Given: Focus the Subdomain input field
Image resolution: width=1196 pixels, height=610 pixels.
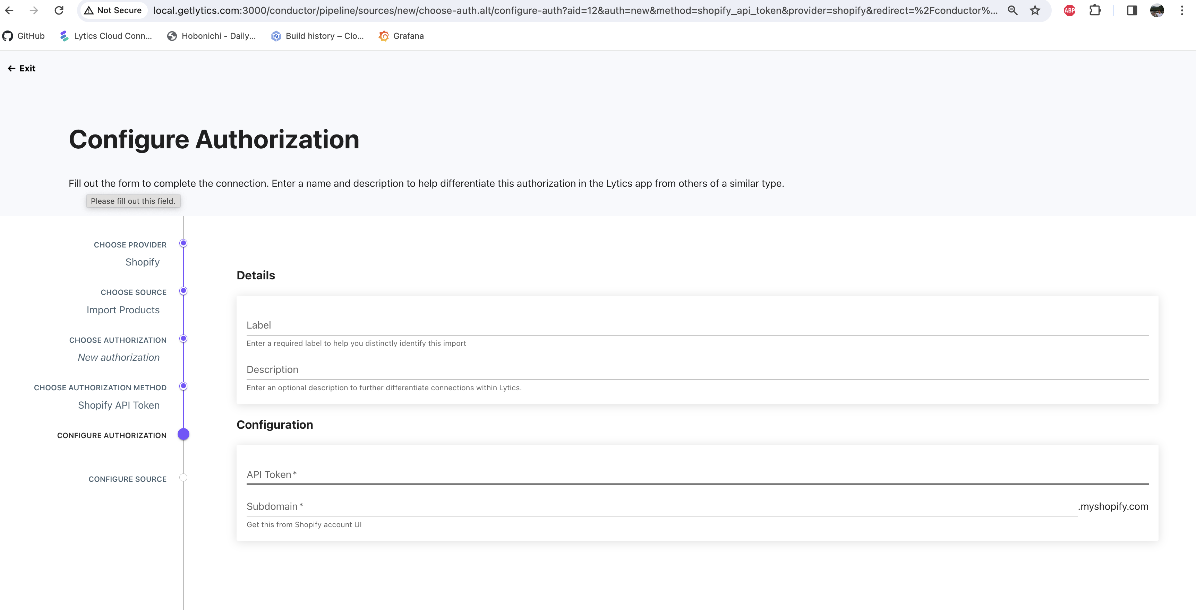Looking at the screenshot, I should [x=661, y=507].
